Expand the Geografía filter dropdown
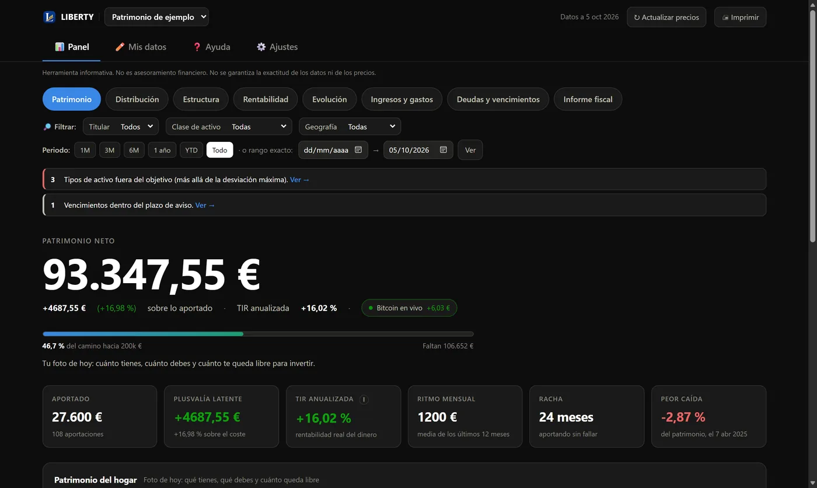Image resolution: width=817 pixels, height=488 pixels. pyautogui.click(x=350, y=127)
